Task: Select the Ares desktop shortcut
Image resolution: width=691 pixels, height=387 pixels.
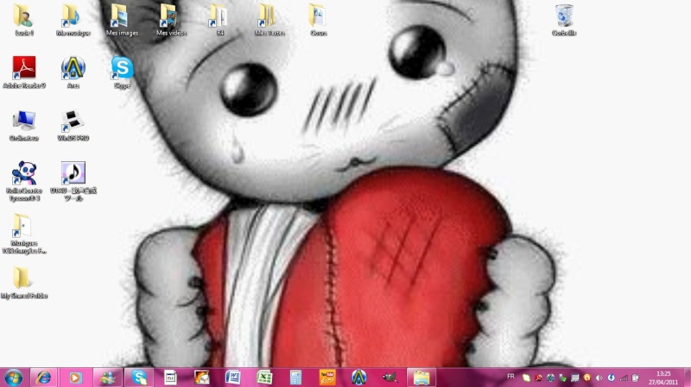Action: [73, 72]
